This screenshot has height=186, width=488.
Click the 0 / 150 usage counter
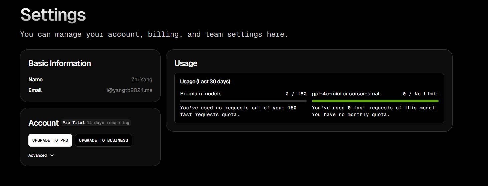click(x=296, y=94)
